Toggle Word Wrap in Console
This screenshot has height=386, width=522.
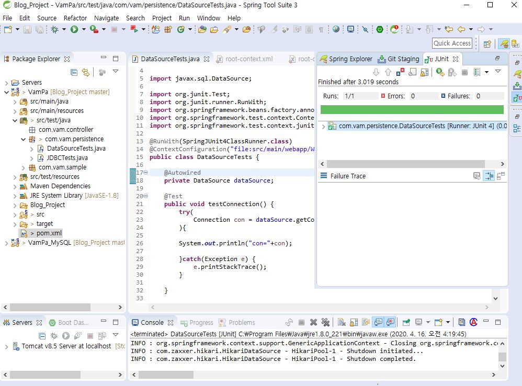366,322
